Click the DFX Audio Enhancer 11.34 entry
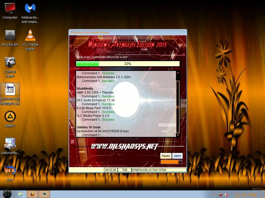 95,100
